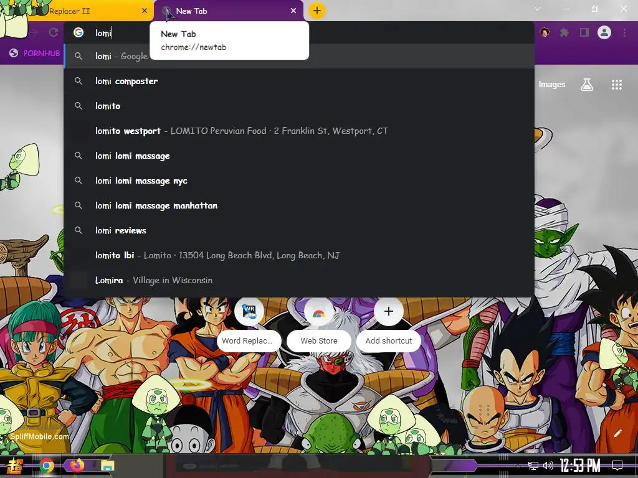Select the New Tab browser tab
Screen dimensions: 638x478
click(229, 11)
